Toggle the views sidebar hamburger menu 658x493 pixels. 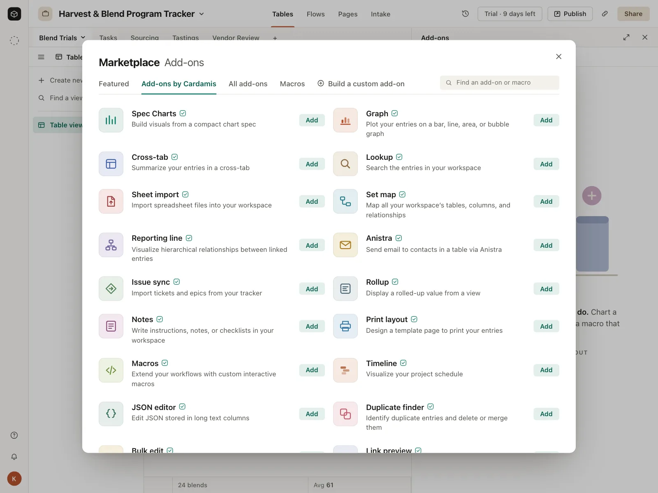point(41,57)
